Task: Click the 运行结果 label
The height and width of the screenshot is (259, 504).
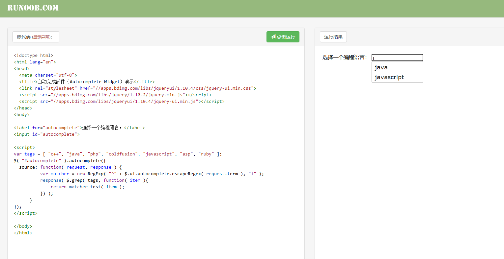Action: (333, 37)
